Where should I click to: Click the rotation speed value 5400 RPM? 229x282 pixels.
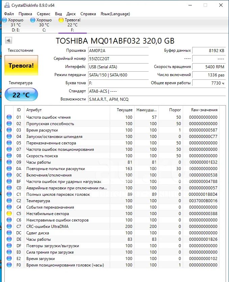209,67
